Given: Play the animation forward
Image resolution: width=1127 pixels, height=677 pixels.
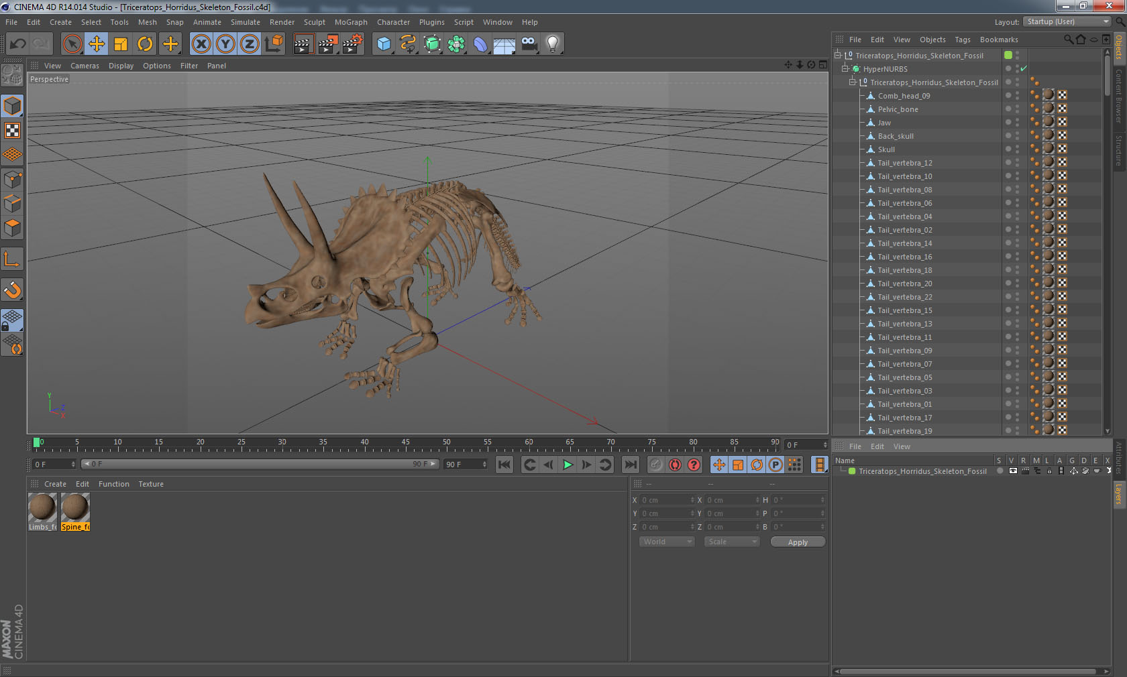Looking at the screenshot, I should click(x=568, y=465).
